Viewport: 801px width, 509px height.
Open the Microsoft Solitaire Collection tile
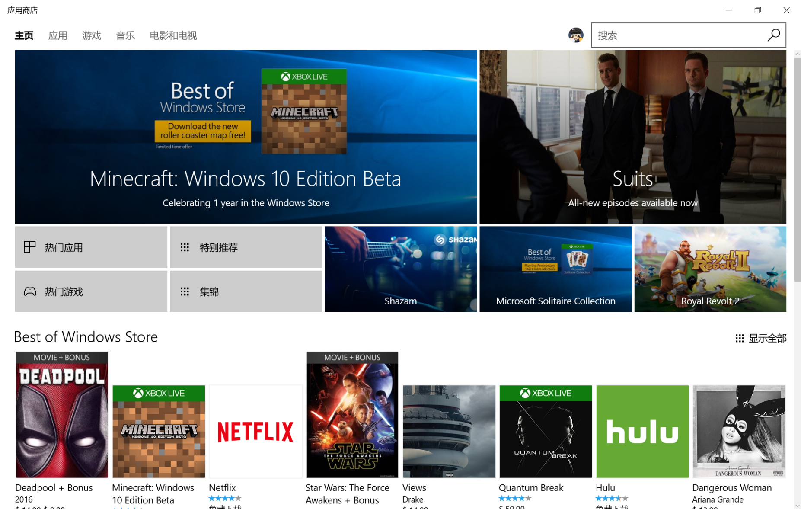[x=555, y=269]
